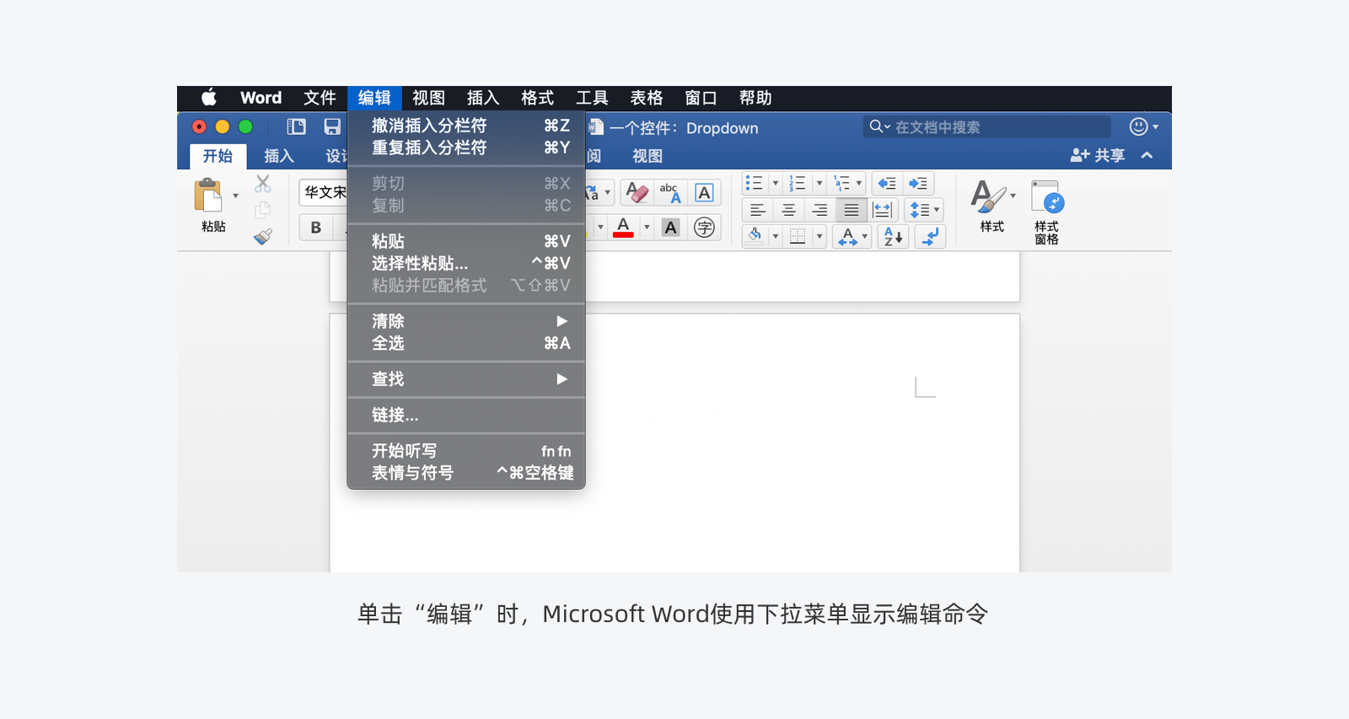Choose 全选 in the Edit menu
This screenshot has width=1349, height=719.
466,343
